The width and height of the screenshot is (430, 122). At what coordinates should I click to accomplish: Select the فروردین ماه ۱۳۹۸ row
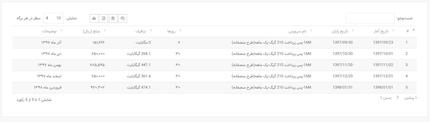(x=214, y=87)
